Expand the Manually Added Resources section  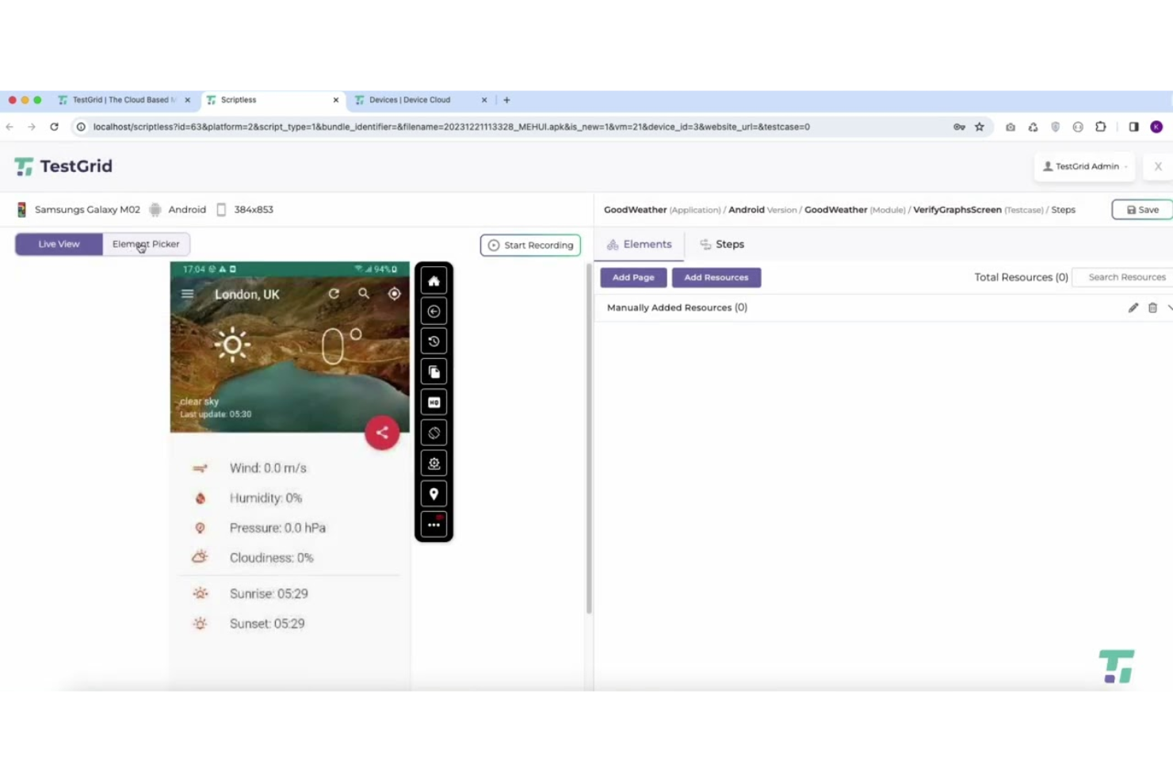1170,307
